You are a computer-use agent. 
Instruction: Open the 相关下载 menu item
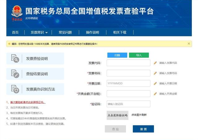click(x=119, y=32)
